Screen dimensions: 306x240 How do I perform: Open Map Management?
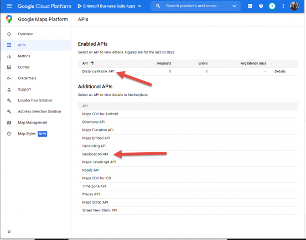pyautogui.click(x=33, y=122)
